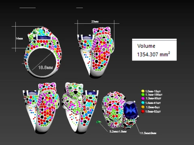The image size is (194, 145).
Task: Click the panther's green eye in side view
Action: point(36,33)
